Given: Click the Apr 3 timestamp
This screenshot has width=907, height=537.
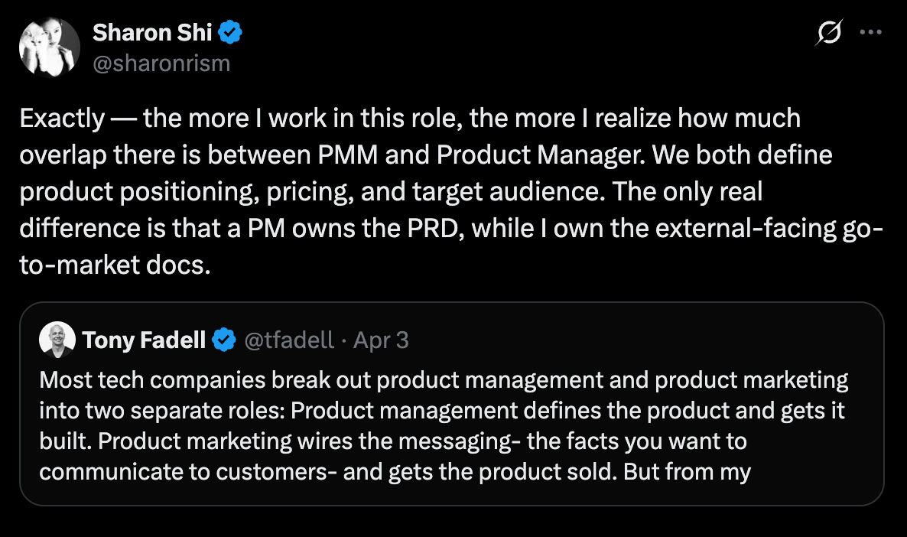Looking at the screenshot, I should (x=381, y=340).
